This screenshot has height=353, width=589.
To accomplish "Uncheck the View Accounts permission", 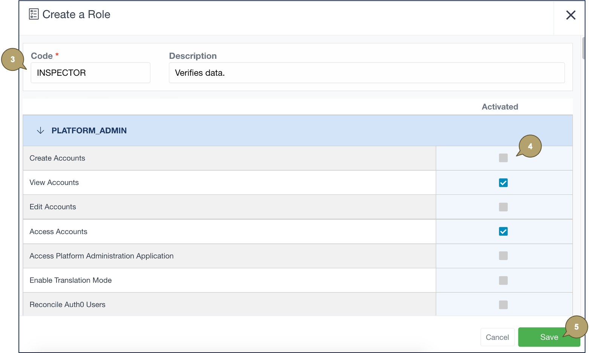I will click(503, 183).
